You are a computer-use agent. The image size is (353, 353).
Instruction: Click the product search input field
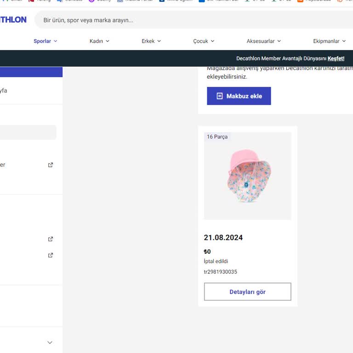coord(194,20)
